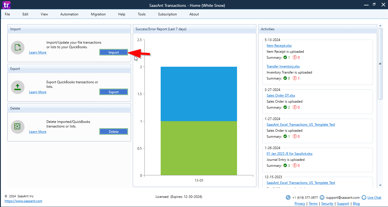Click the Live Chat bubble icon
388x207 pixels.
pyautogui.click(x=364, y=198)
